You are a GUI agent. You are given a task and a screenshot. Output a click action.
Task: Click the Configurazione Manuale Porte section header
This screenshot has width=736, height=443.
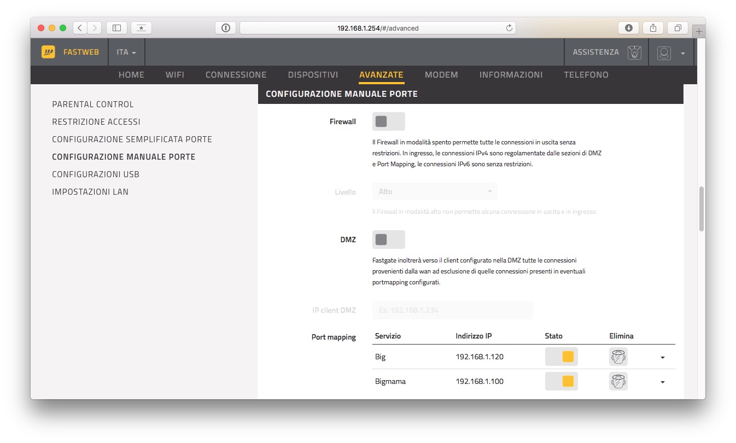tap(471, 94)
